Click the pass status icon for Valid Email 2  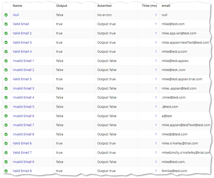(x=6, y=33)
